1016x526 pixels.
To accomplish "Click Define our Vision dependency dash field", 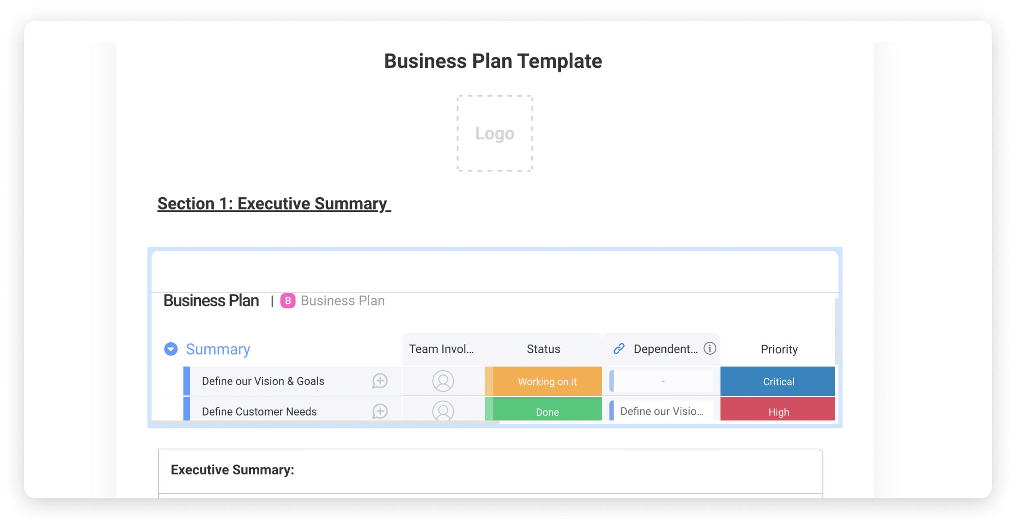I will 662,381.
